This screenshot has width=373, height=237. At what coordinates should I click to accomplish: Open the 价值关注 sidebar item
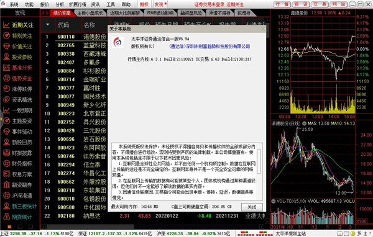click(17, 47)
